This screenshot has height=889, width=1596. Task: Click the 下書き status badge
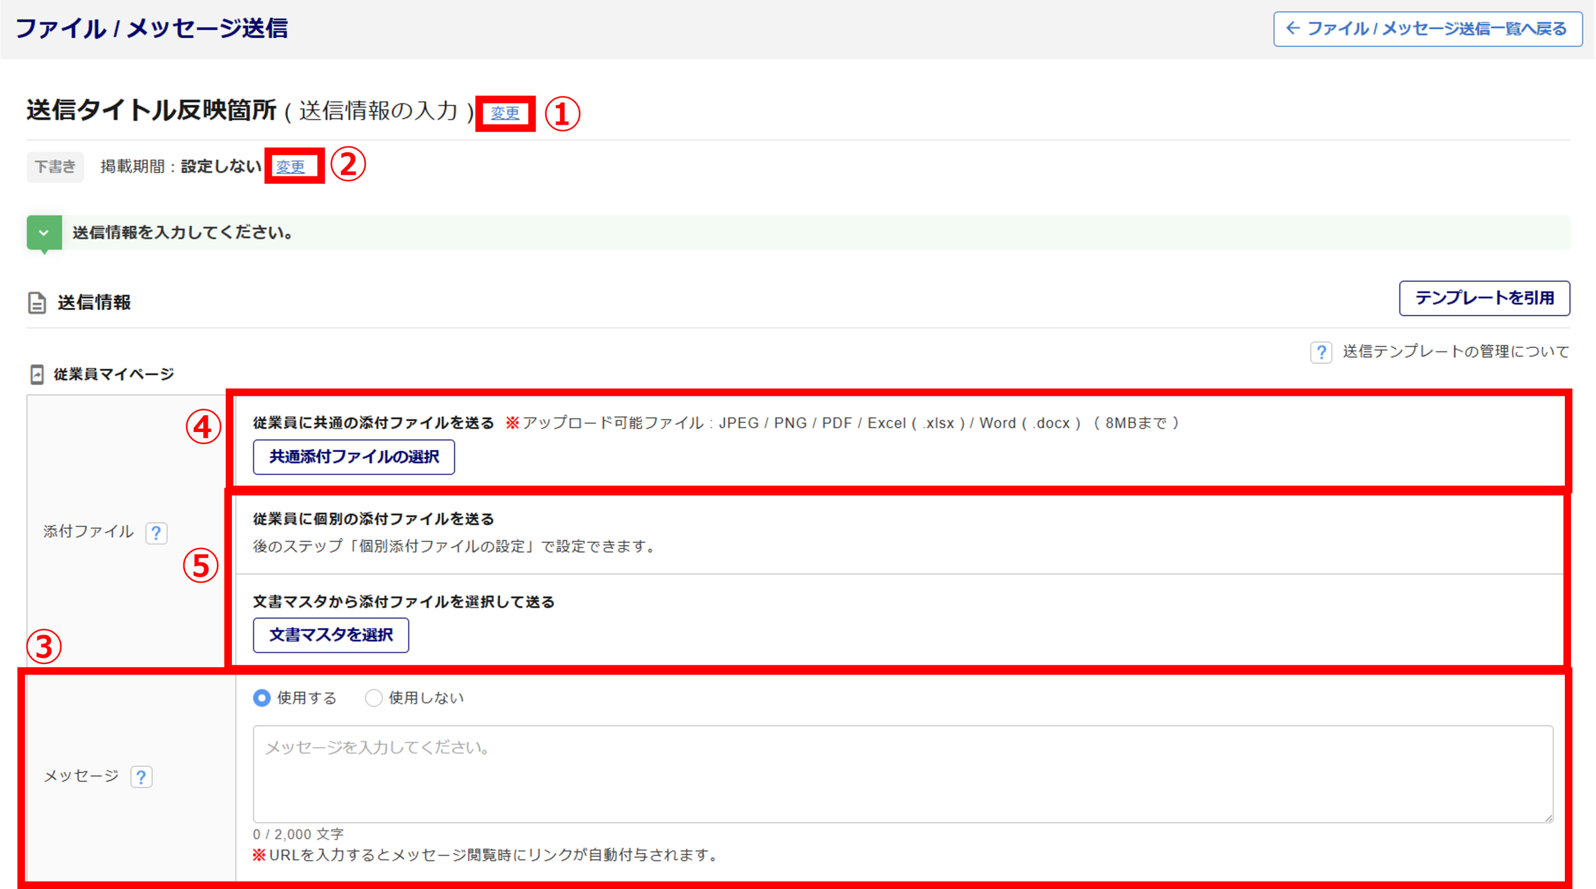click(x=55, y=166)
